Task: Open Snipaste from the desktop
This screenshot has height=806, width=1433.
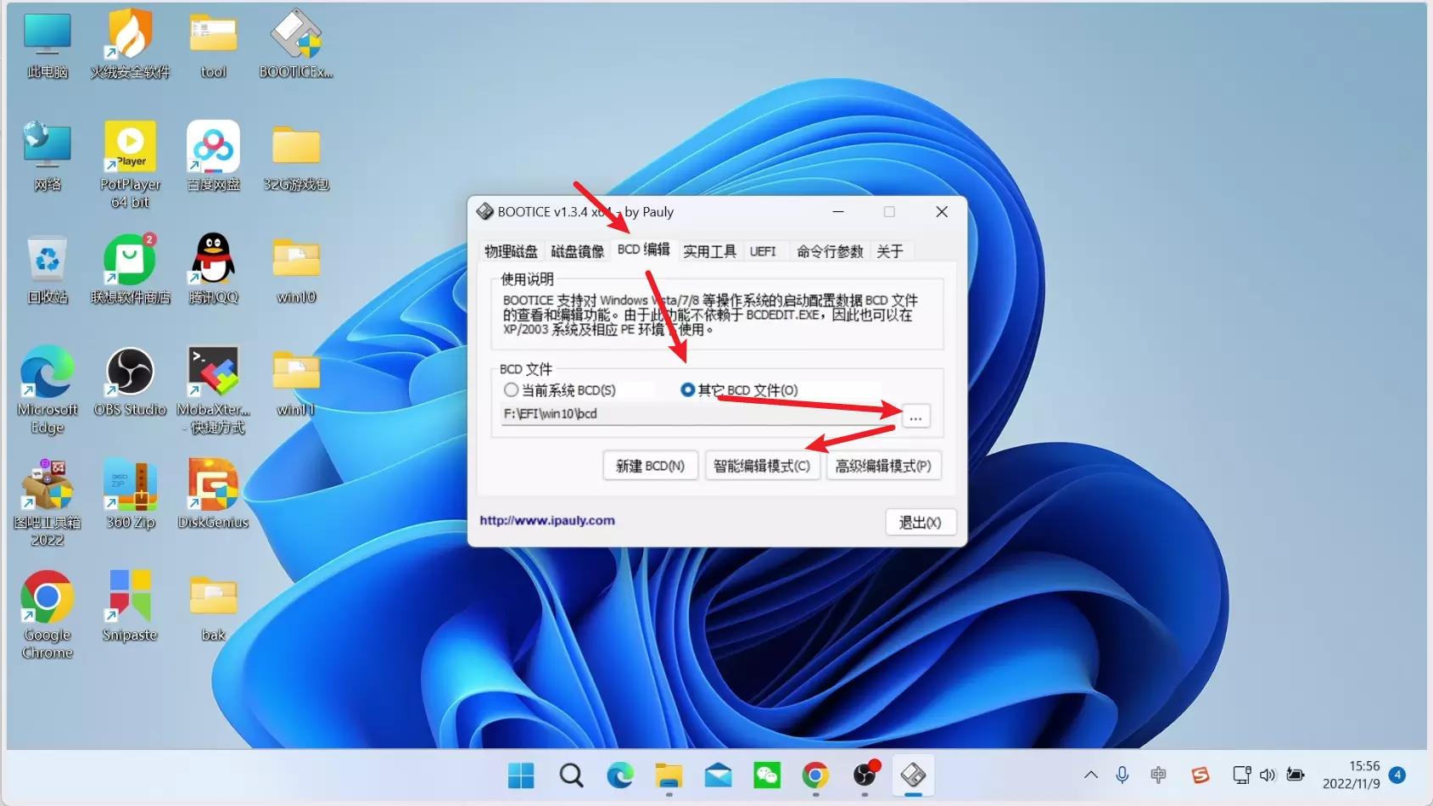Action: coord(129,594)
